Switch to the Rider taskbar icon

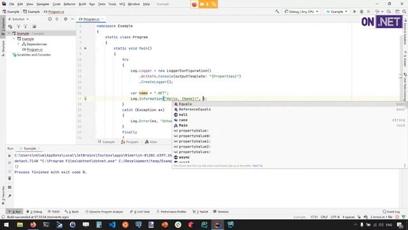pyautogui.click(x=217, y=224)
